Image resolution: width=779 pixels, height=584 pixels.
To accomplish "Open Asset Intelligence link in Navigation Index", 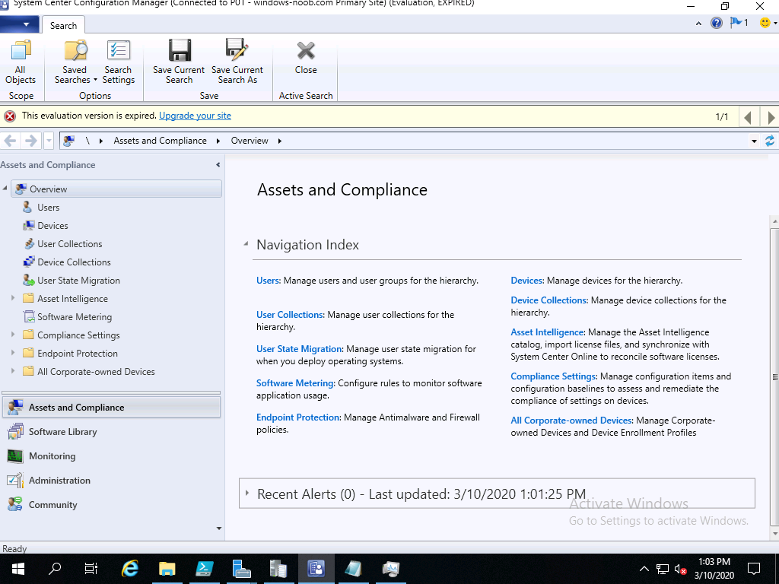I will [x=548, y=332].
